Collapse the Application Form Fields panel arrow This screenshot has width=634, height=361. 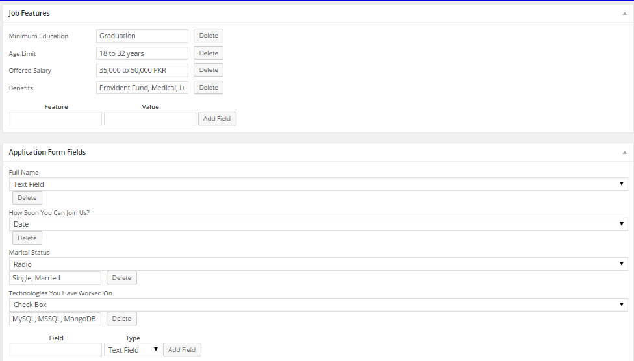(624, 153)
